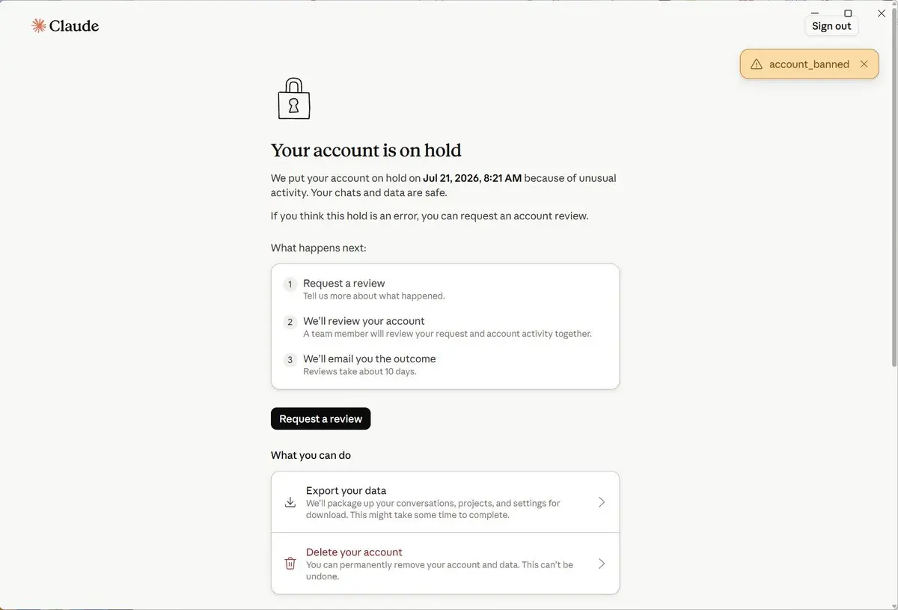
Task: Click the We'll email you the outcome step
Action: (x=370, y=359)
